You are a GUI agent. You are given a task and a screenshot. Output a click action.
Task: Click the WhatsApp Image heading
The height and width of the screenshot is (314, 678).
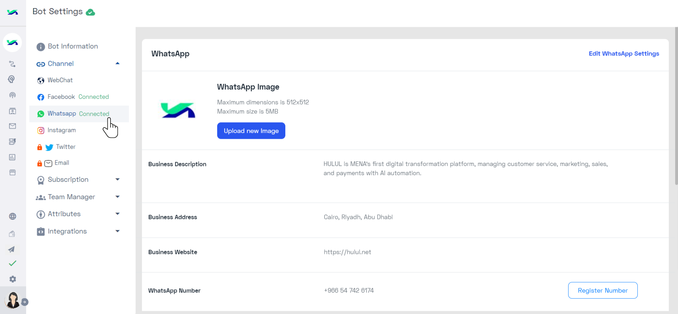click(248, 87)
